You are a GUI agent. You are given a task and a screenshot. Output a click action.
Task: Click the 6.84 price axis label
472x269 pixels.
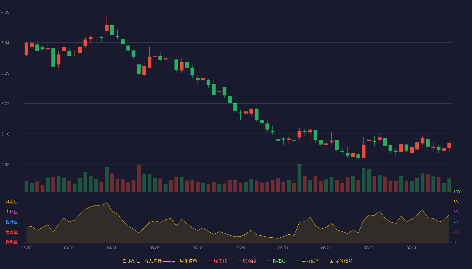click(5, 43)
